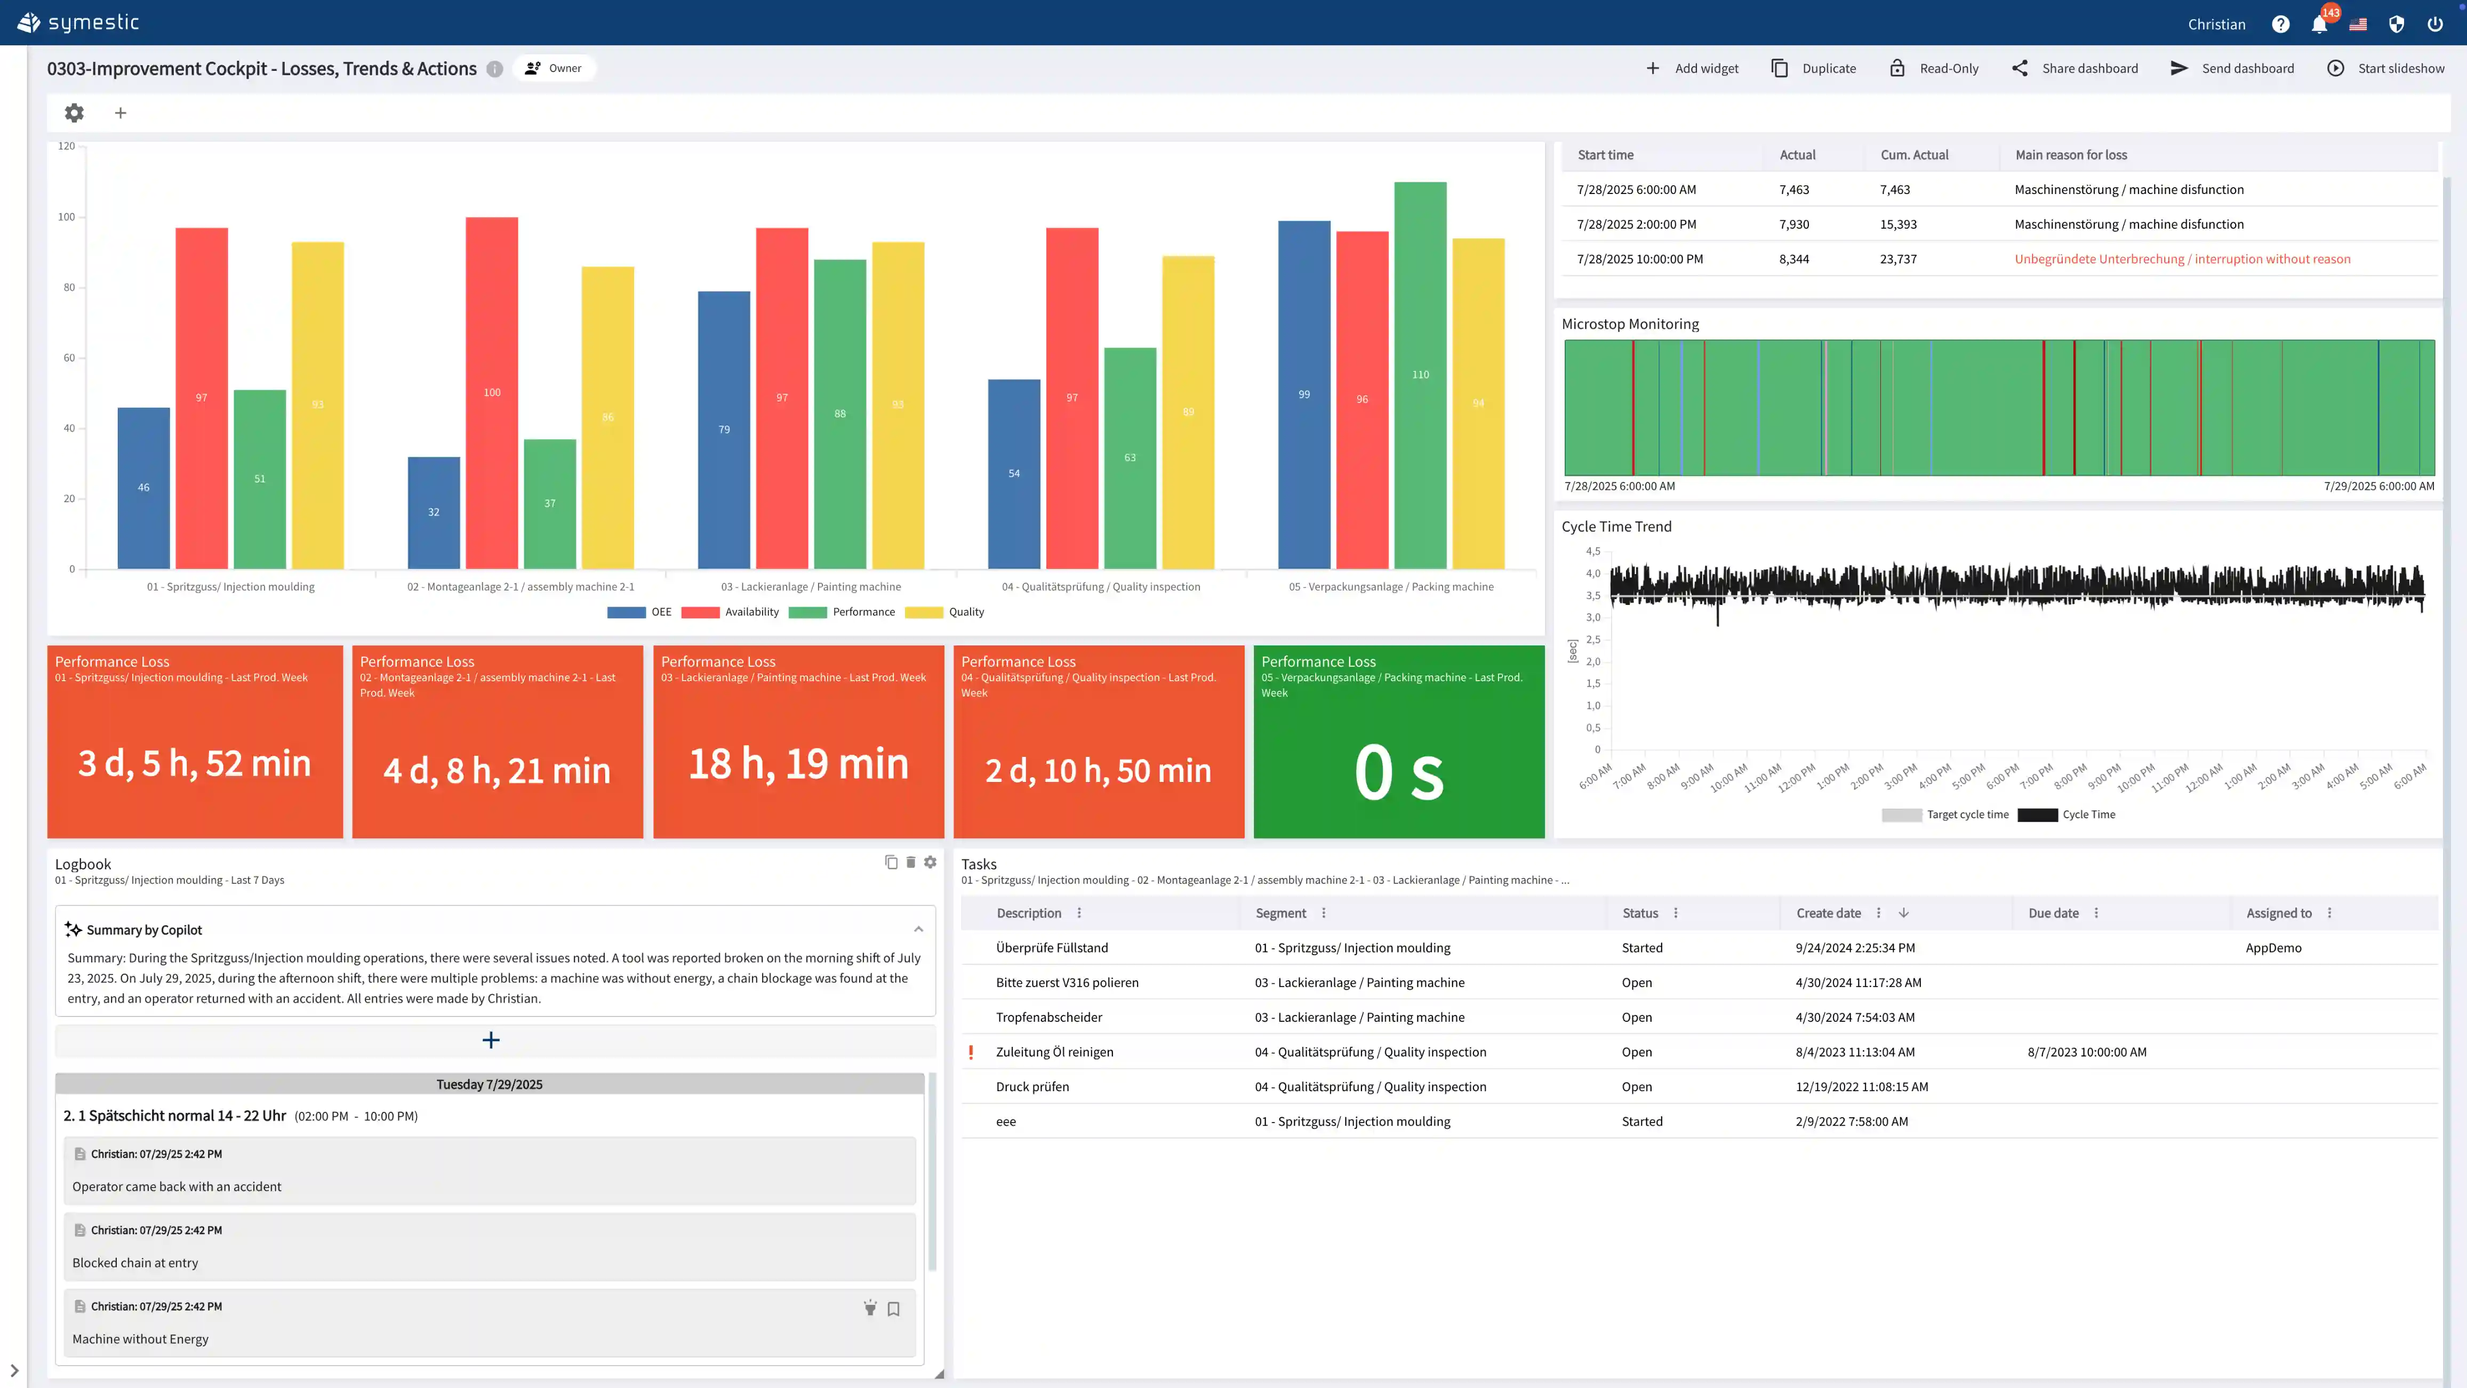The image size is (2467, 1388).
Task: Delete the Logbook widget via the trash icon
Action: pos(911,861)
